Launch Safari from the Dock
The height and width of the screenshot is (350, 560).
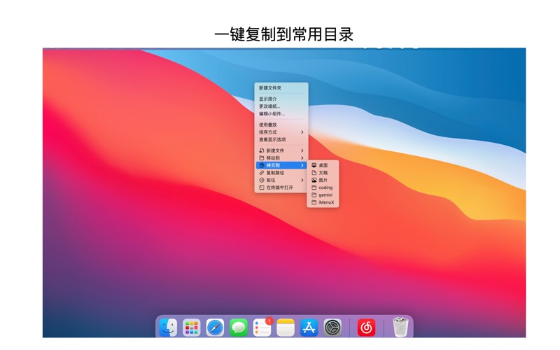point(215,327)
